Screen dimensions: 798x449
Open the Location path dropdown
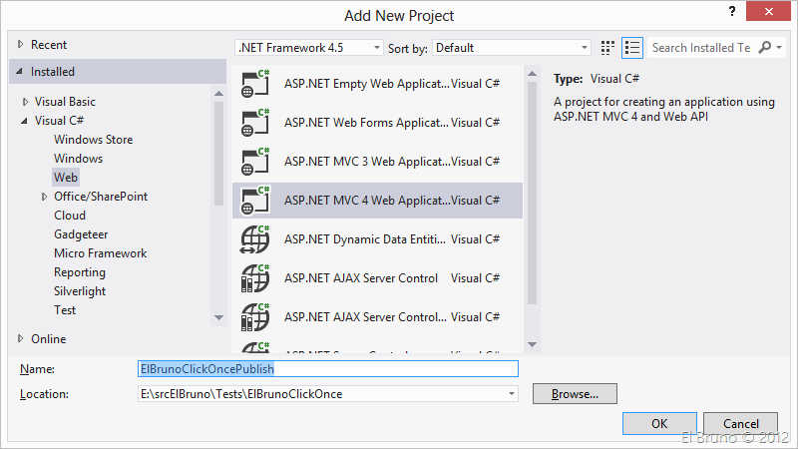[x=513, y=394]
